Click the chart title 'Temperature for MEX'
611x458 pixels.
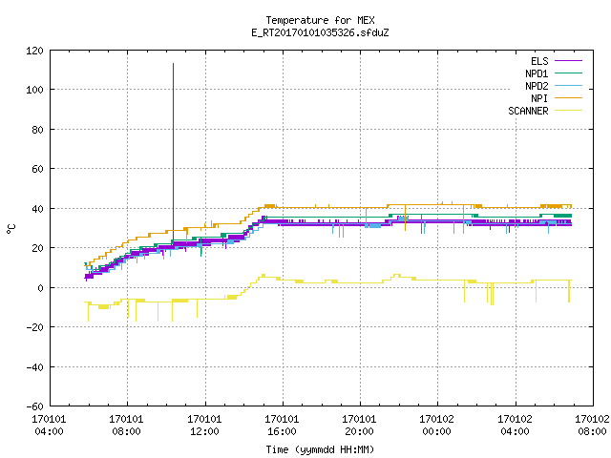pyautogui.click(x=320, y=20)
